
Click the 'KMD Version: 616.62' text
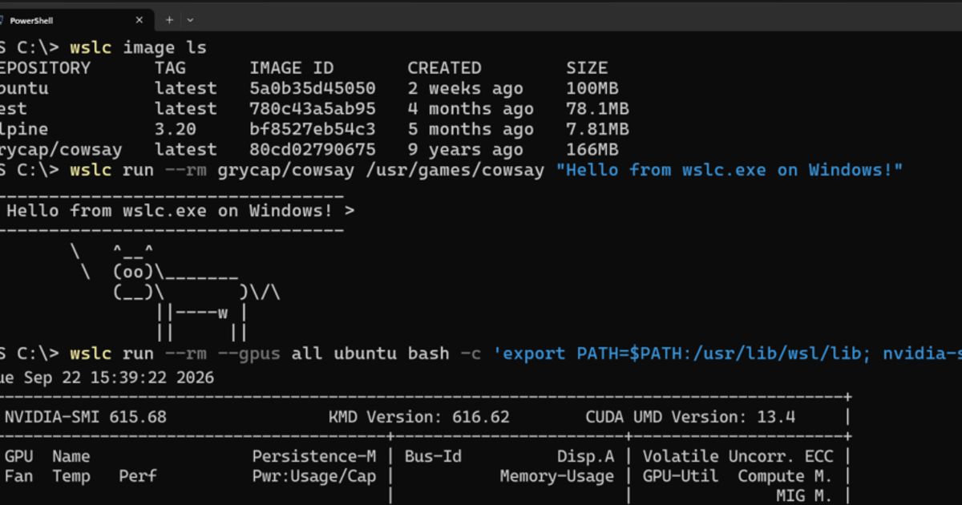[418, 417]
